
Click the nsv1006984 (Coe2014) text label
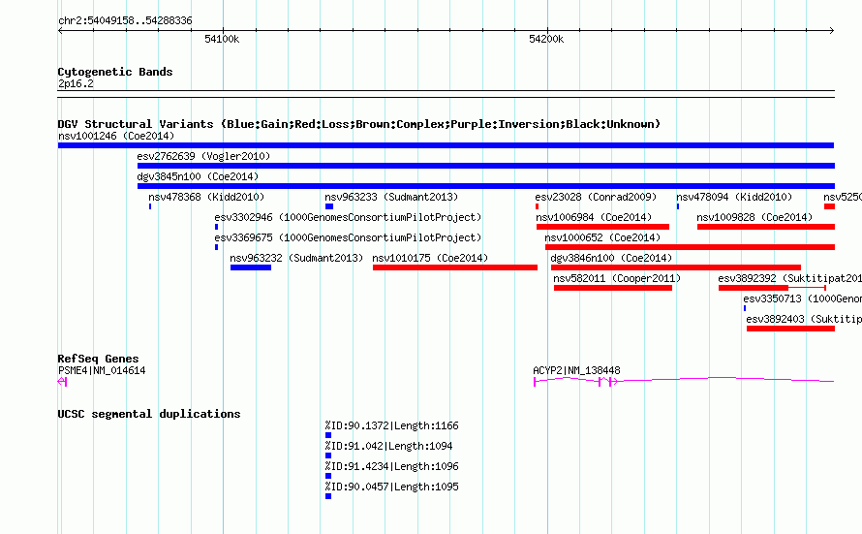[594, 217]
